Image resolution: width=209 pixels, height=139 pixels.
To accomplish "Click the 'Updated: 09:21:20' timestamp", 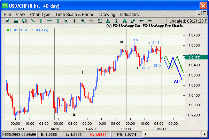I will pyautogui.click(x=188, y=21).
